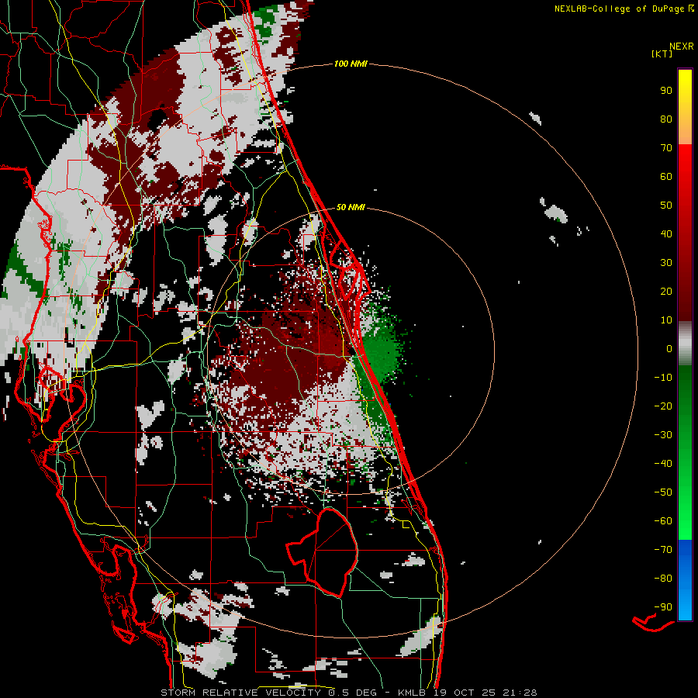
Task: Click the -60 value on velocity scale
Action: point(663,521)
